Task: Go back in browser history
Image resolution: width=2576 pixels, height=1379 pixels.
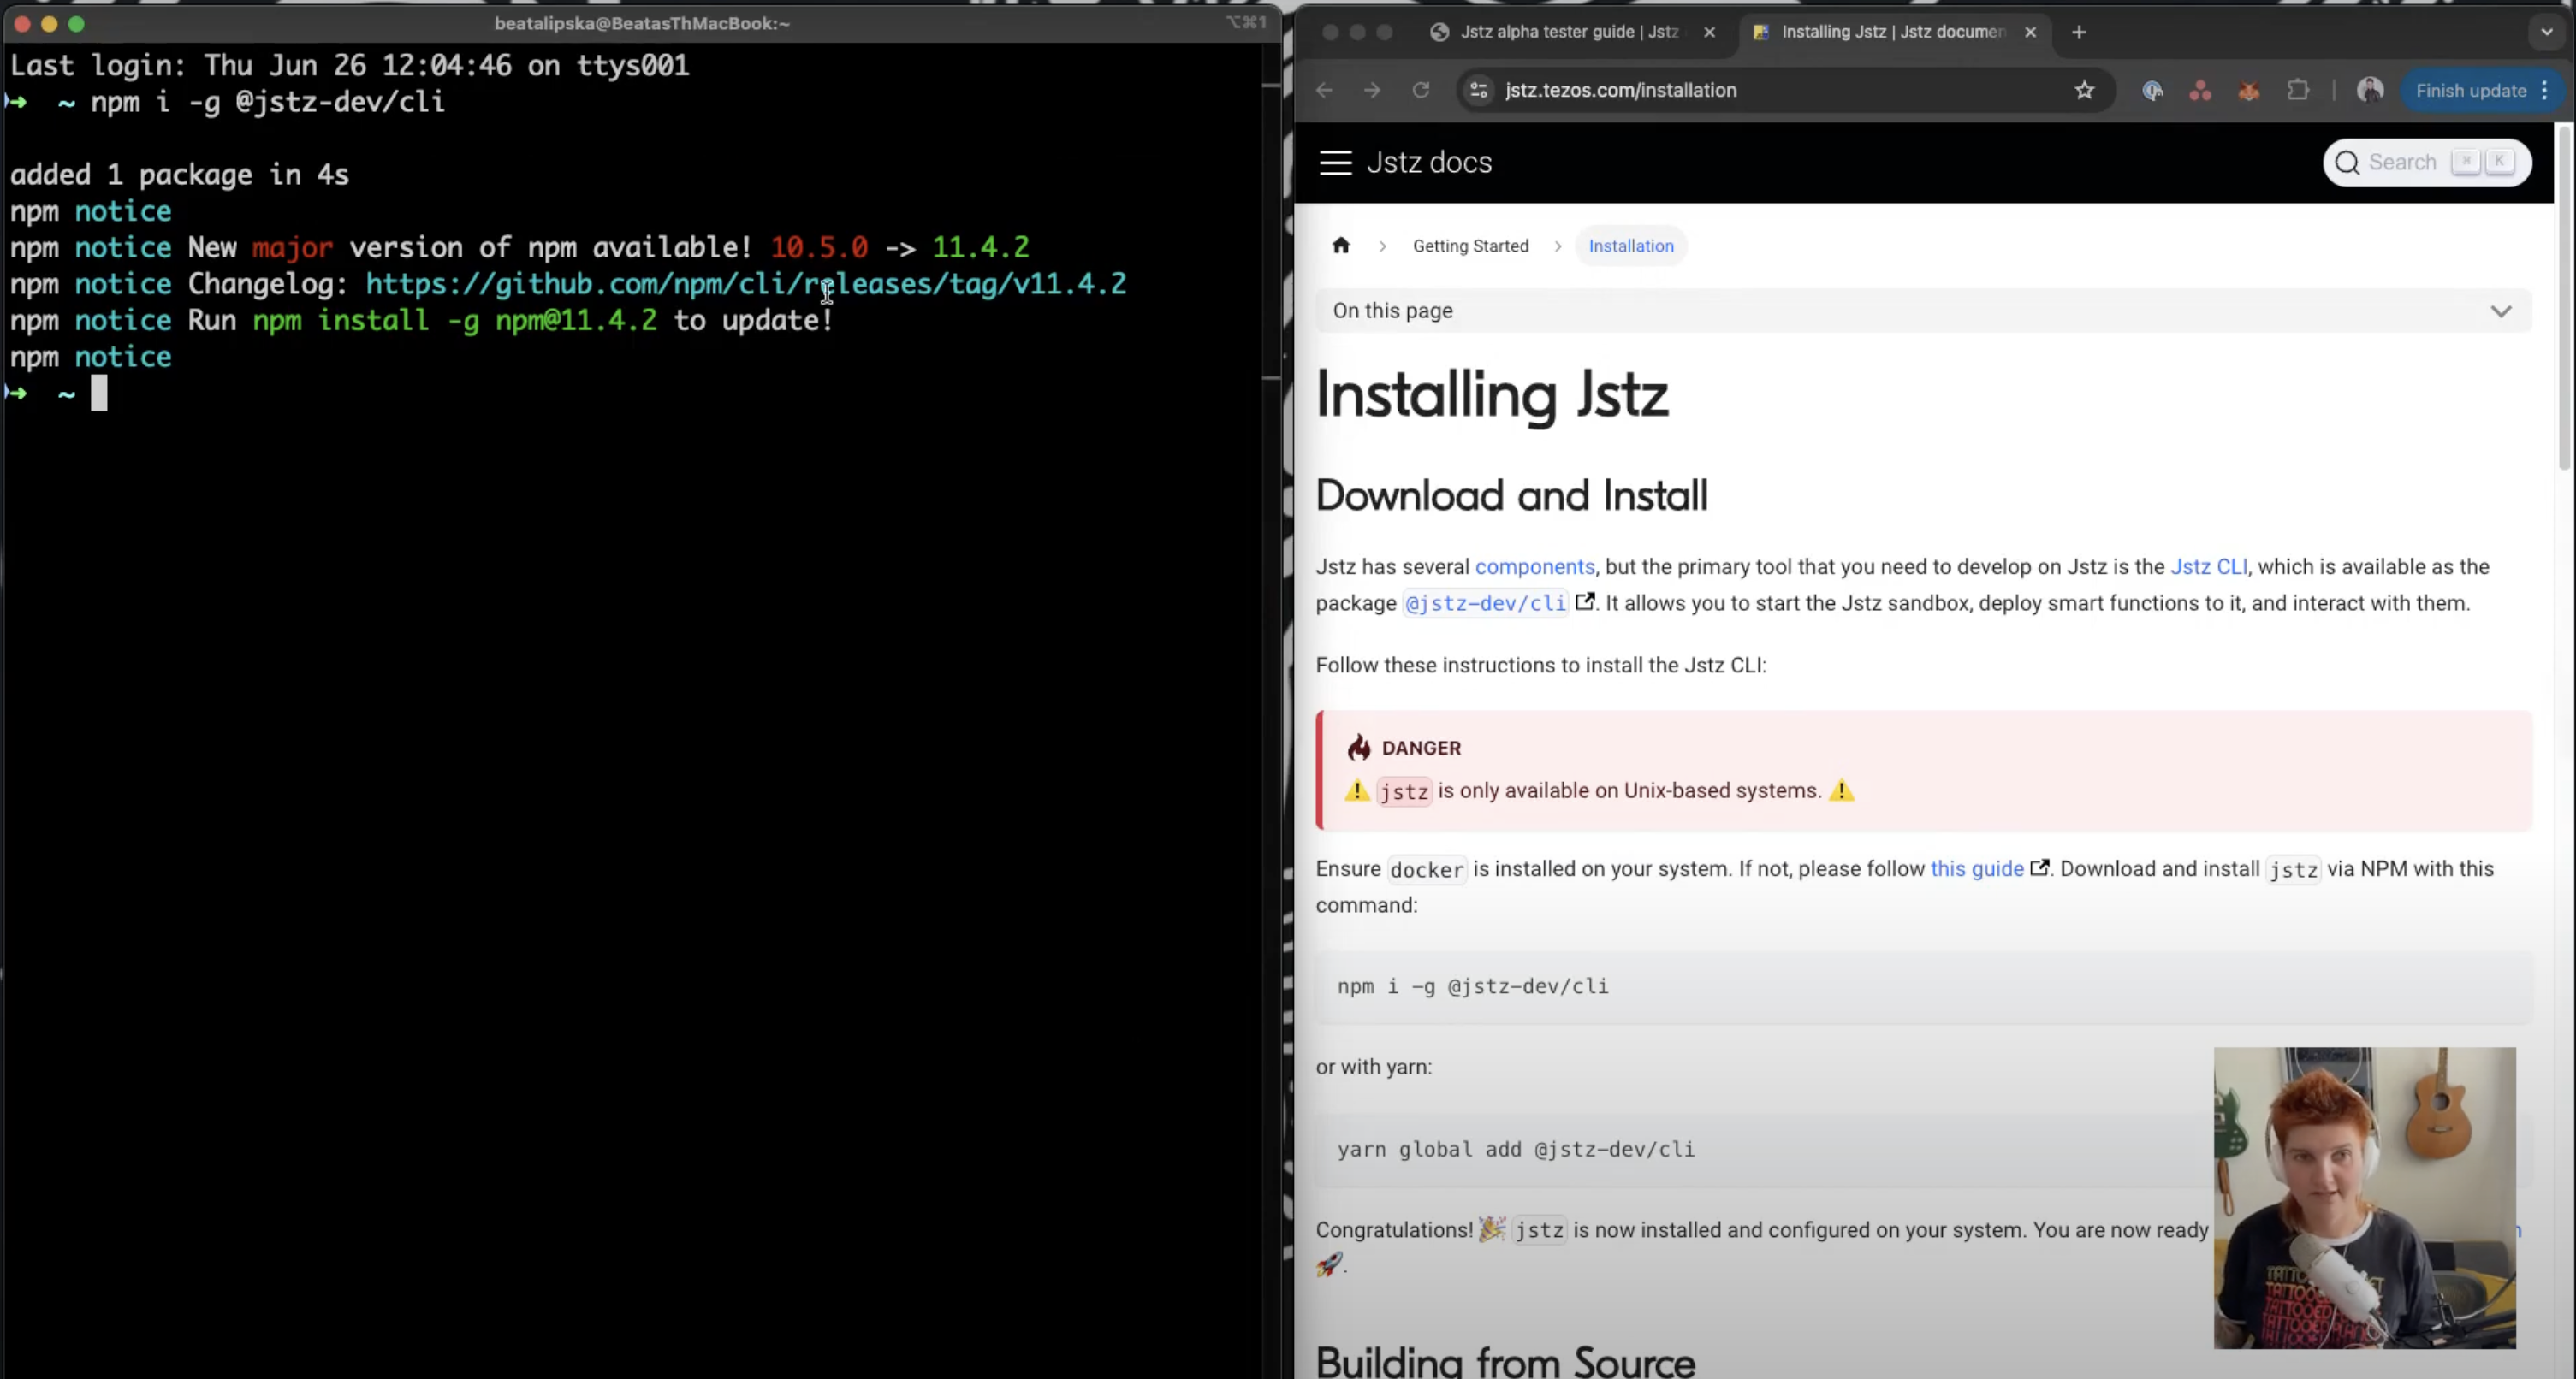Action: coord(1324,91)
